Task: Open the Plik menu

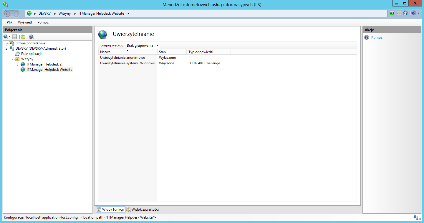Action: [x=10, y=22]
